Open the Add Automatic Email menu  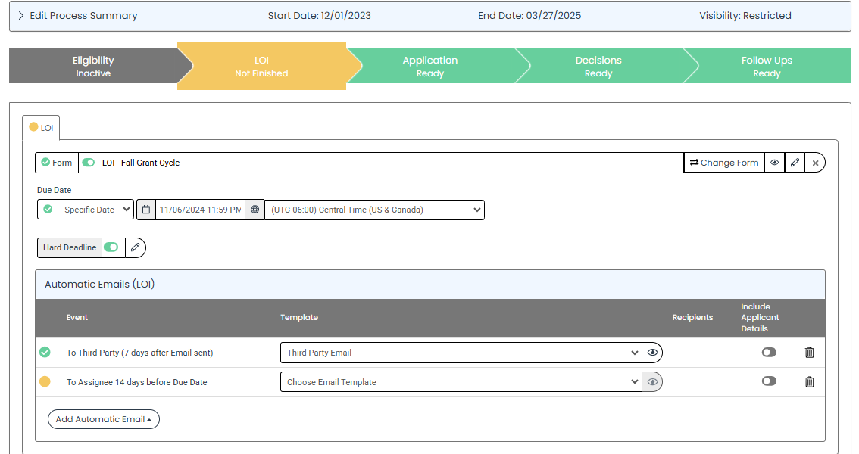pos(104,419)
